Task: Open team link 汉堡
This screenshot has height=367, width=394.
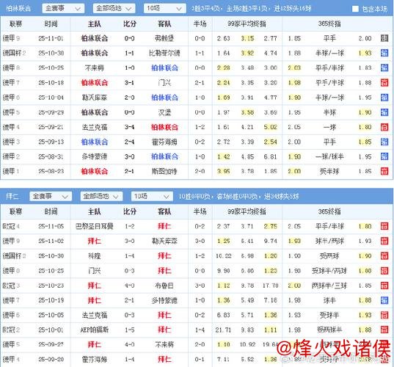Action: click(x=164, y=112)
